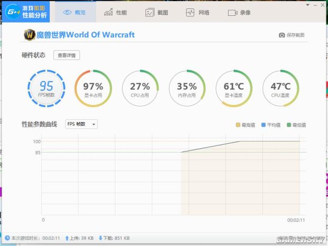Click the 内存占用 gauge showing 35%

[x=186, y=88]
